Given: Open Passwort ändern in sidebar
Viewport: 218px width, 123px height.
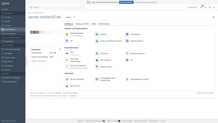Looking at the screenshot, I should coord(13,82).
